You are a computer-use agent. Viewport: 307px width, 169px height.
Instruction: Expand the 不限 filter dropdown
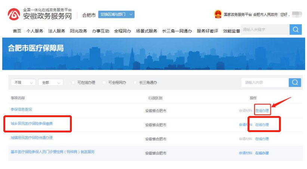[x=23, y=82]
